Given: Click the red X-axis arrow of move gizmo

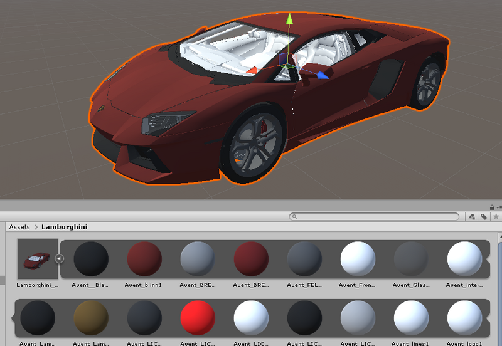Looking at the screenshot, I should pyautogui.click(x=252, y=70).
